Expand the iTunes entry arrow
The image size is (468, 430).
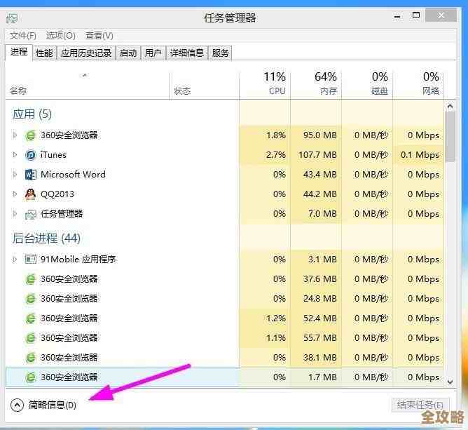(14, 155)
